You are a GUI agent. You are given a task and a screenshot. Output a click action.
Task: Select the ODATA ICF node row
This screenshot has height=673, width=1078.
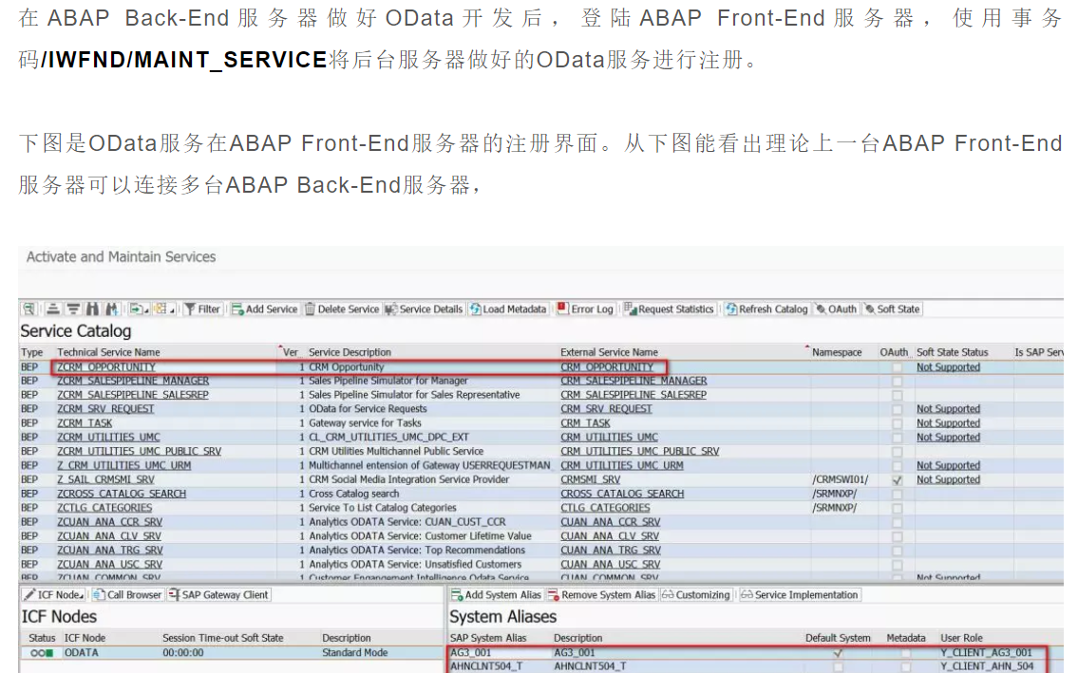[x=231, y=652]
